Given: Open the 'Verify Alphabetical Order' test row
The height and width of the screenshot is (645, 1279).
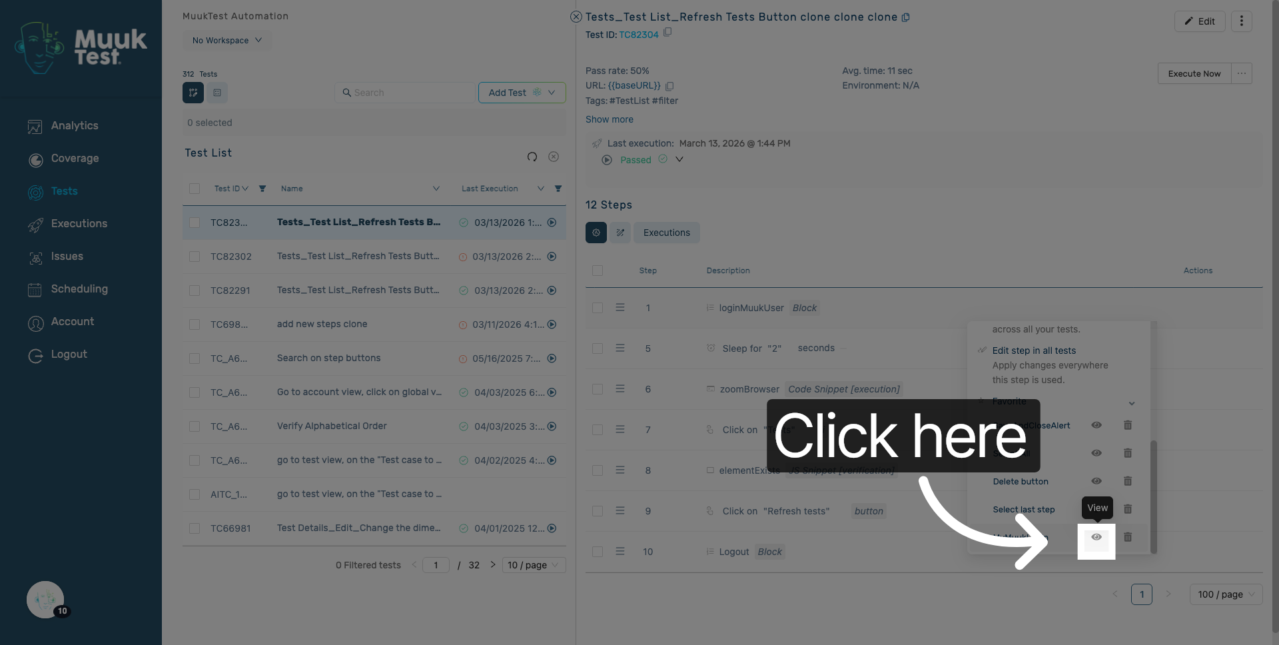Looking at the screenshot, I should [x=374, y=426].
